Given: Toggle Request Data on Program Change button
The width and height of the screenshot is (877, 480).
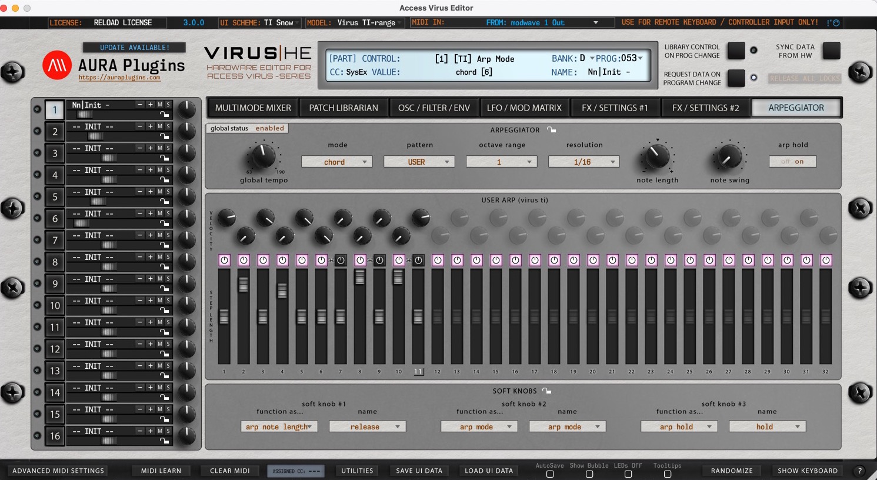Looking at the screenshot, I should (x=736, y=78).
